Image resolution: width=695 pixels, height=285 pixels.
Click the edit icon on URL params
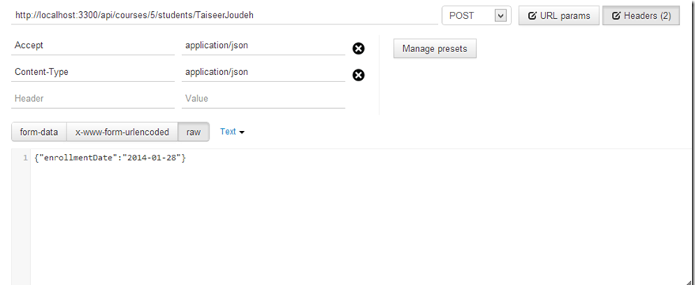[x=532, y=16]
